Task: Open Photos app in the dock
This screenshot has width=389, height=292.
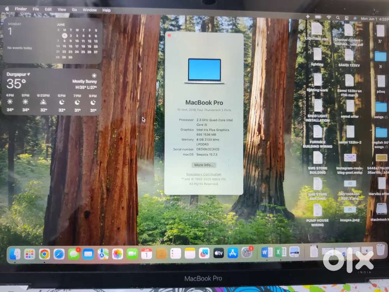Action: pos(117,254)
